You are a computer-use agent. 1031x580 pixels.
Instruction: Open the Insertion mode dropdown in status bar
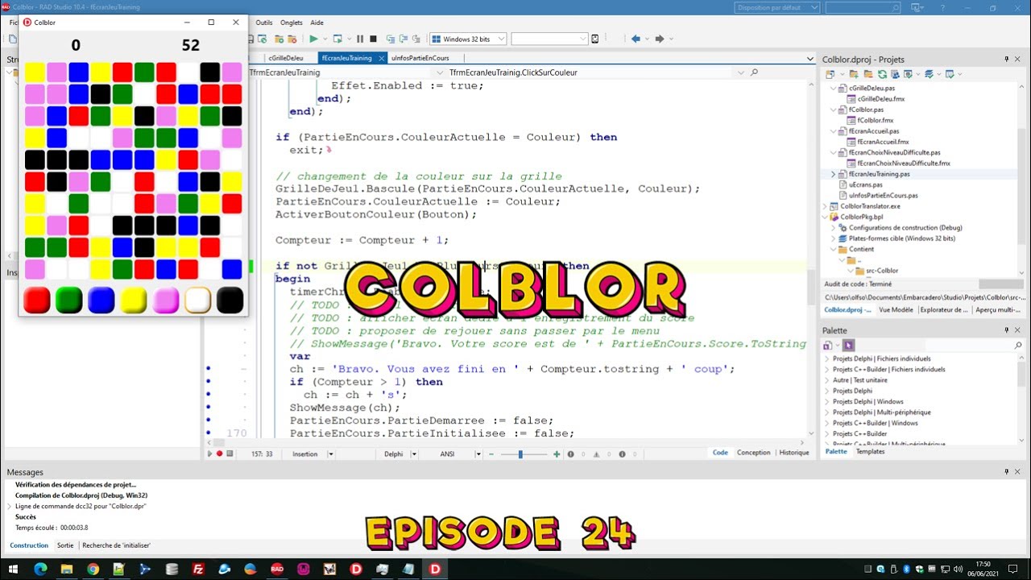pyautogui.click(x=329, y=454)
